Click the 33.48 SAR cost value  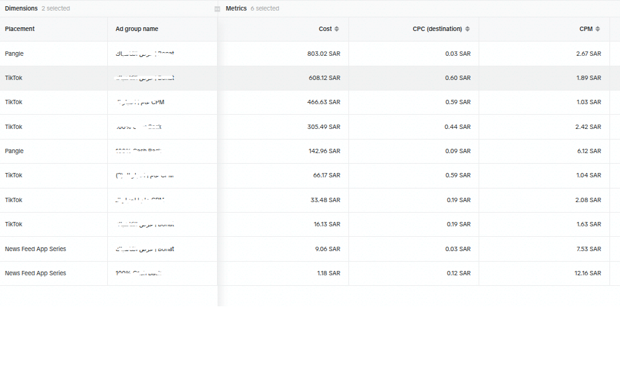tap(325, 200)
